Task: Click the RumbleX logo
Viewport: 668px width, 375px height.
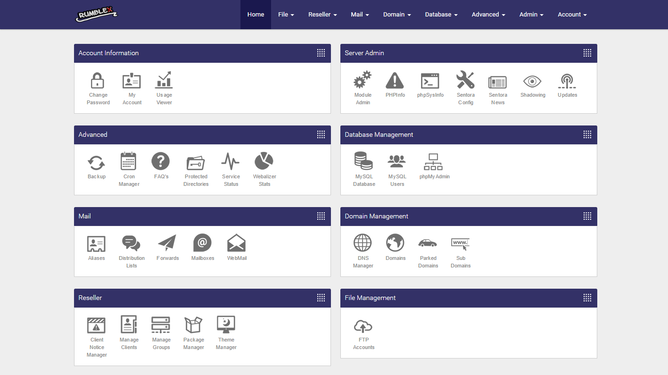Action: (97, 15)
